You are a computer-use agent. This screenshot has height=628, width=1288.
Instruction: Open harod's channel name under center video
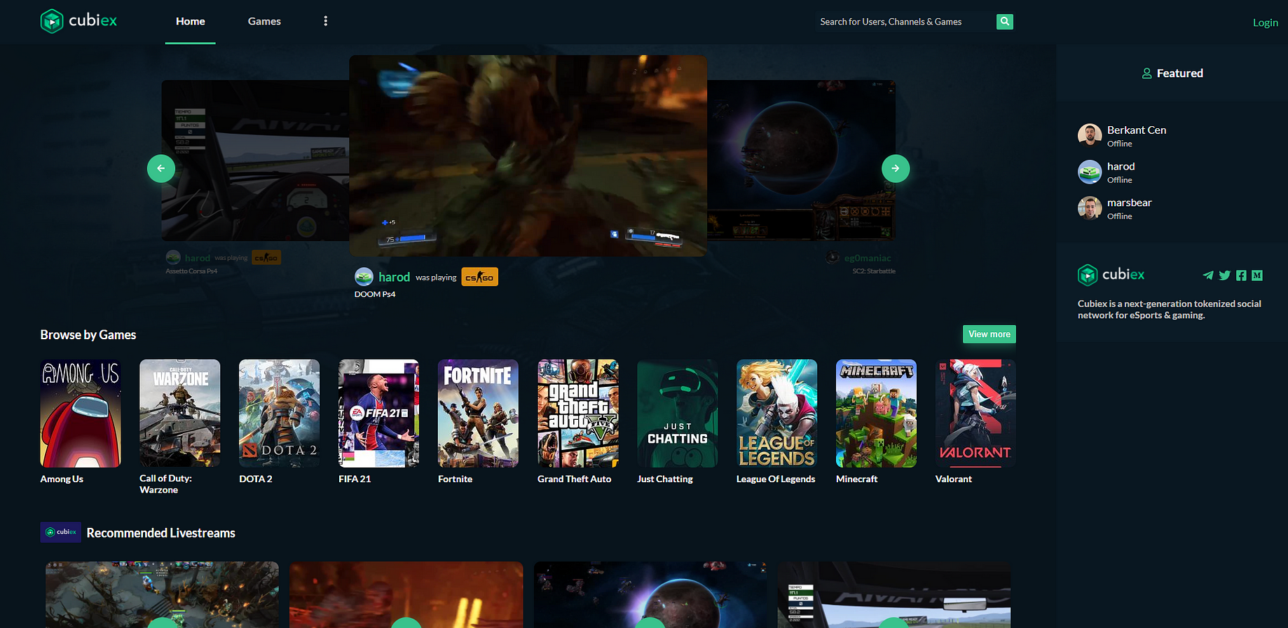point(394,277)
